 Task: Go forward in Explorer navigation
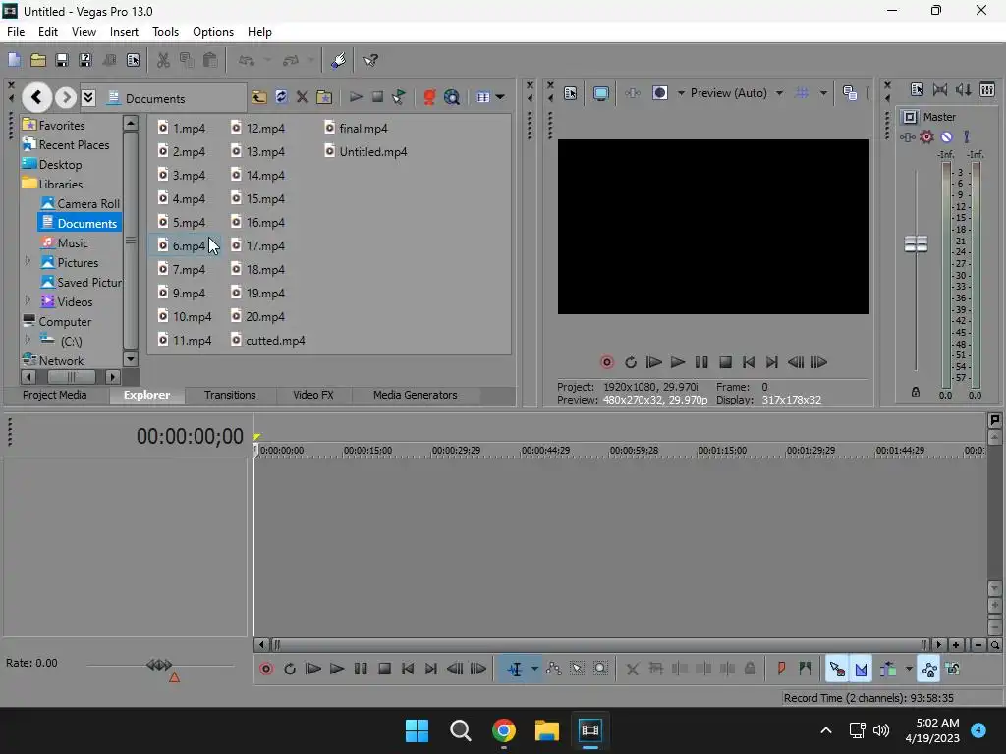[x=65, y=97]
